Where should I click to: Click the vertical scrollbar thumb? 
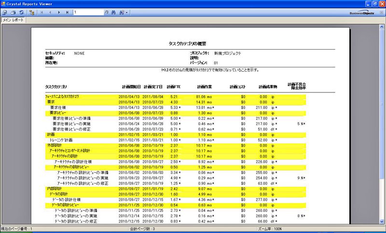pos(382,104)
